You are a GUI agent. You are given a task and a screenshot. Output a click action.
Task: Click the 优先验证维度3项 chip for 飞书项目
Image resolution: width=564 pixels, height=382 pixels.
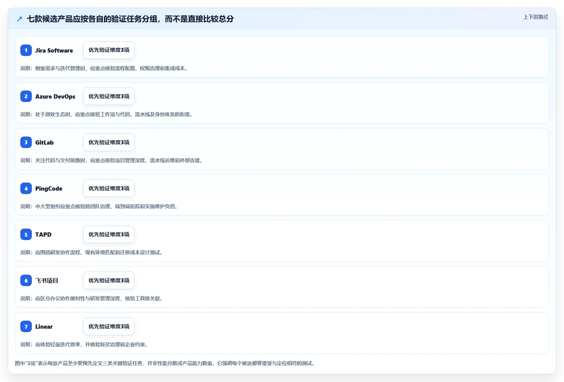pyautogui.click(x=109, y=280)
